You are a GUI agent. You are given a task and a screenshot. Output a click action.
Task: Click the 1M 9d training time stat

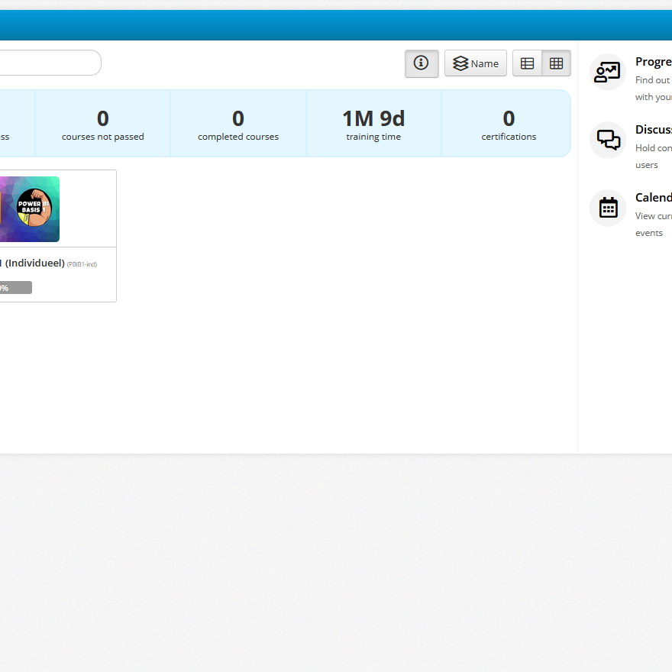coord(373,124)
